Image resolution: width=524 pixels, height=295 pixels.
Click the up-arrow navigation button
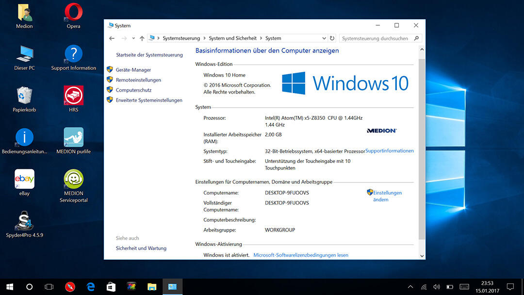142,38
